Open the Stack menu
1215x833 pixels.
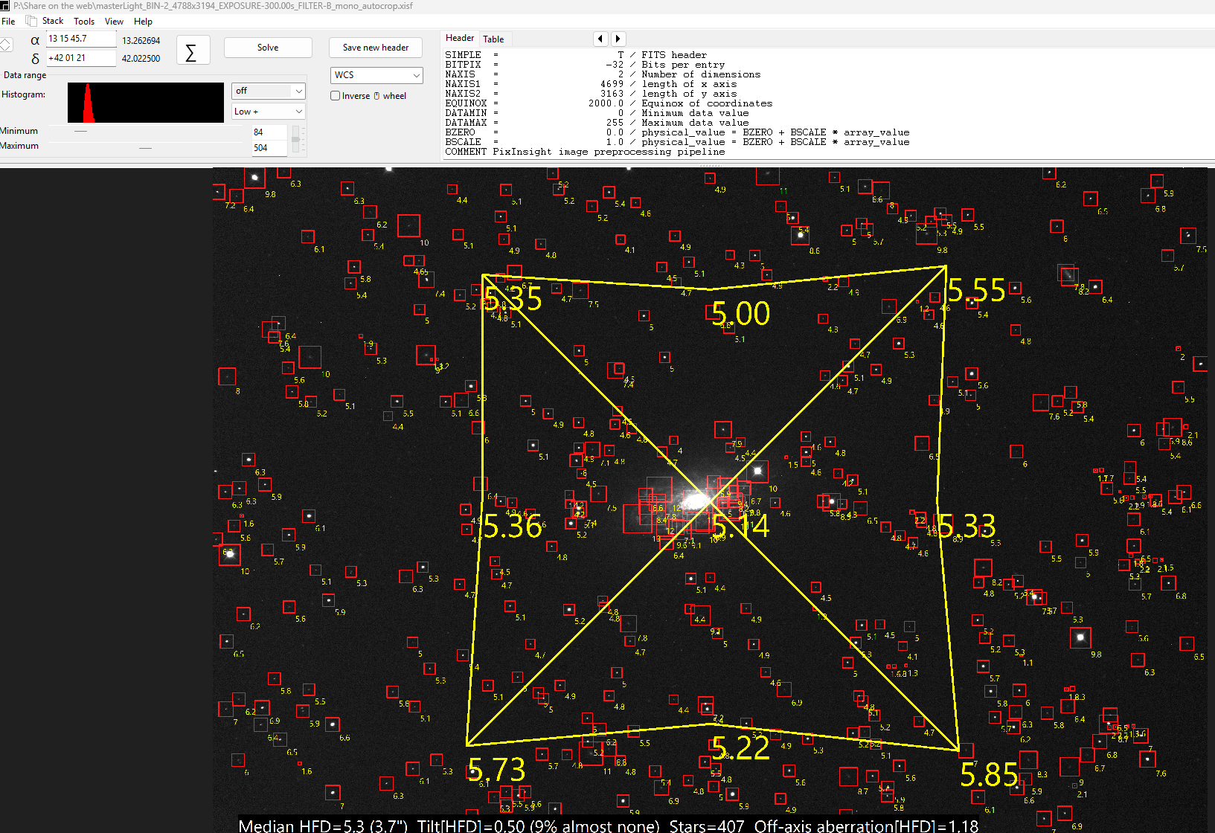tap(53, 21)
